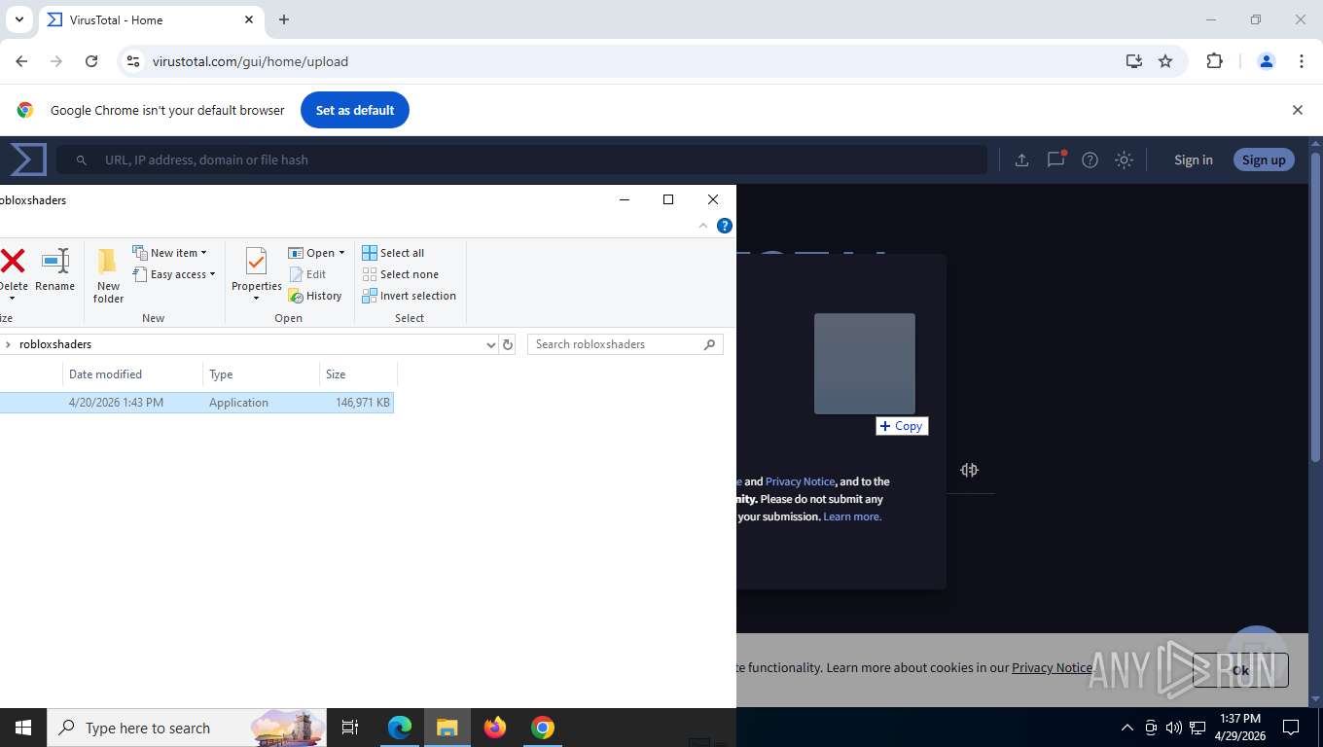
Task: Click the taskbar search box
Action: 189,728
